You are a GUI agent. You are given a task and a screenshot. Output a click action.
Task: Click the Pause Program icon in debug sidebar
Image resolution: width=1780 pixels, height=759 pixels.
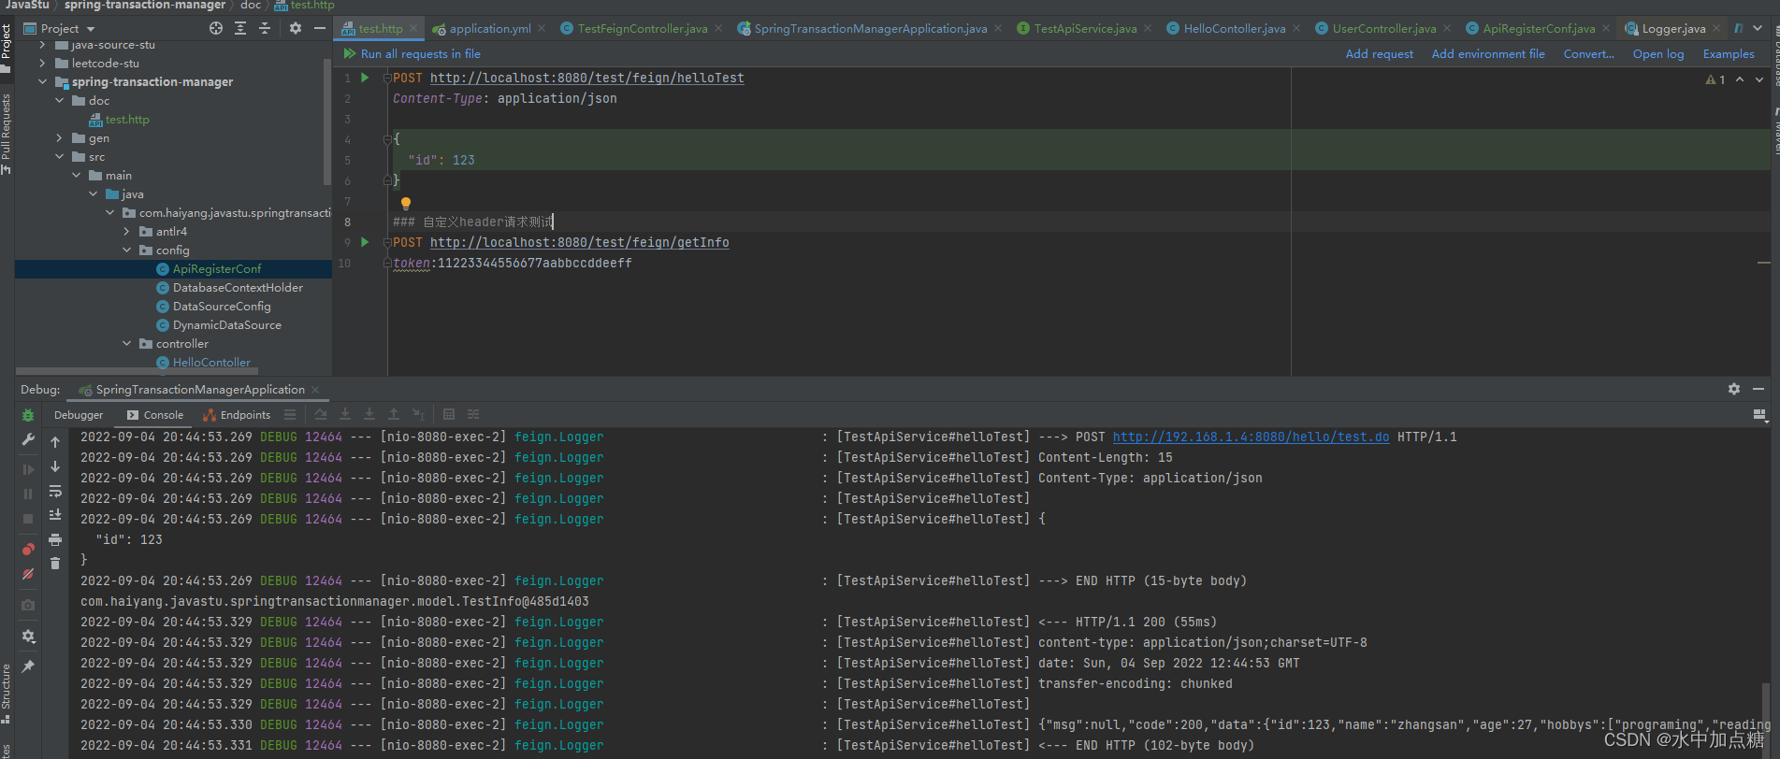pos(28,494)
